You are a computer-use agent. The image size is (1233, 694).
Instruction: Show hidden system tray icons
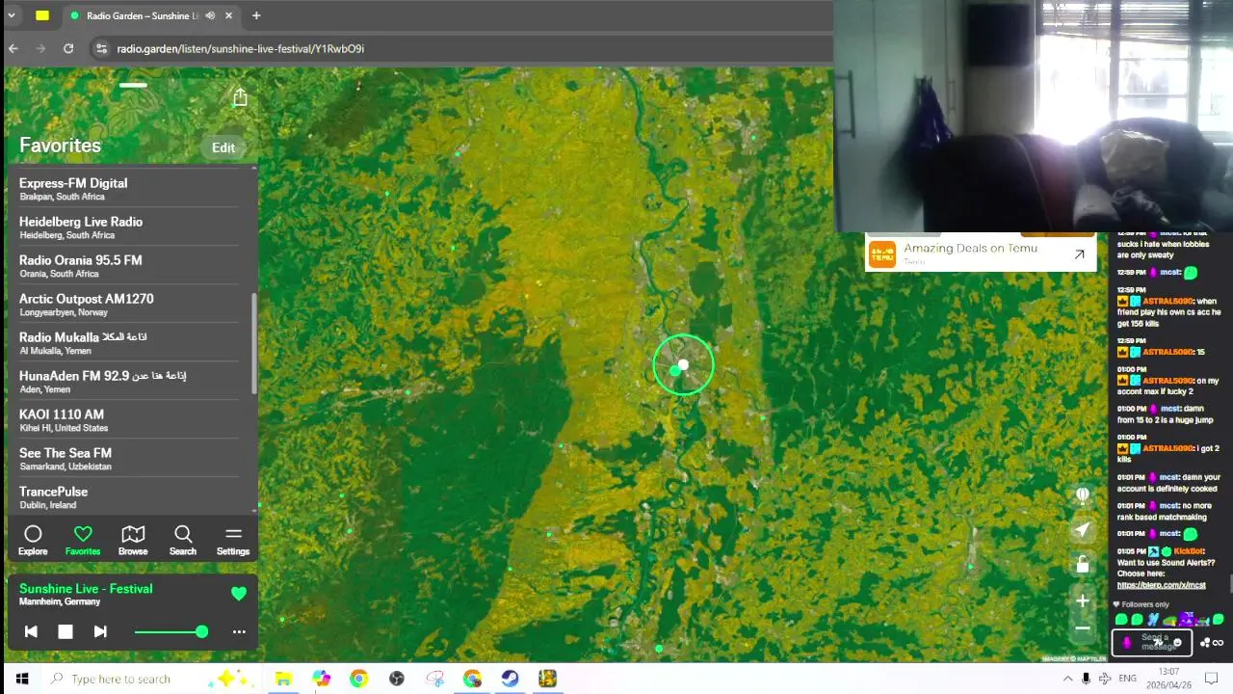coord(1067,679)
